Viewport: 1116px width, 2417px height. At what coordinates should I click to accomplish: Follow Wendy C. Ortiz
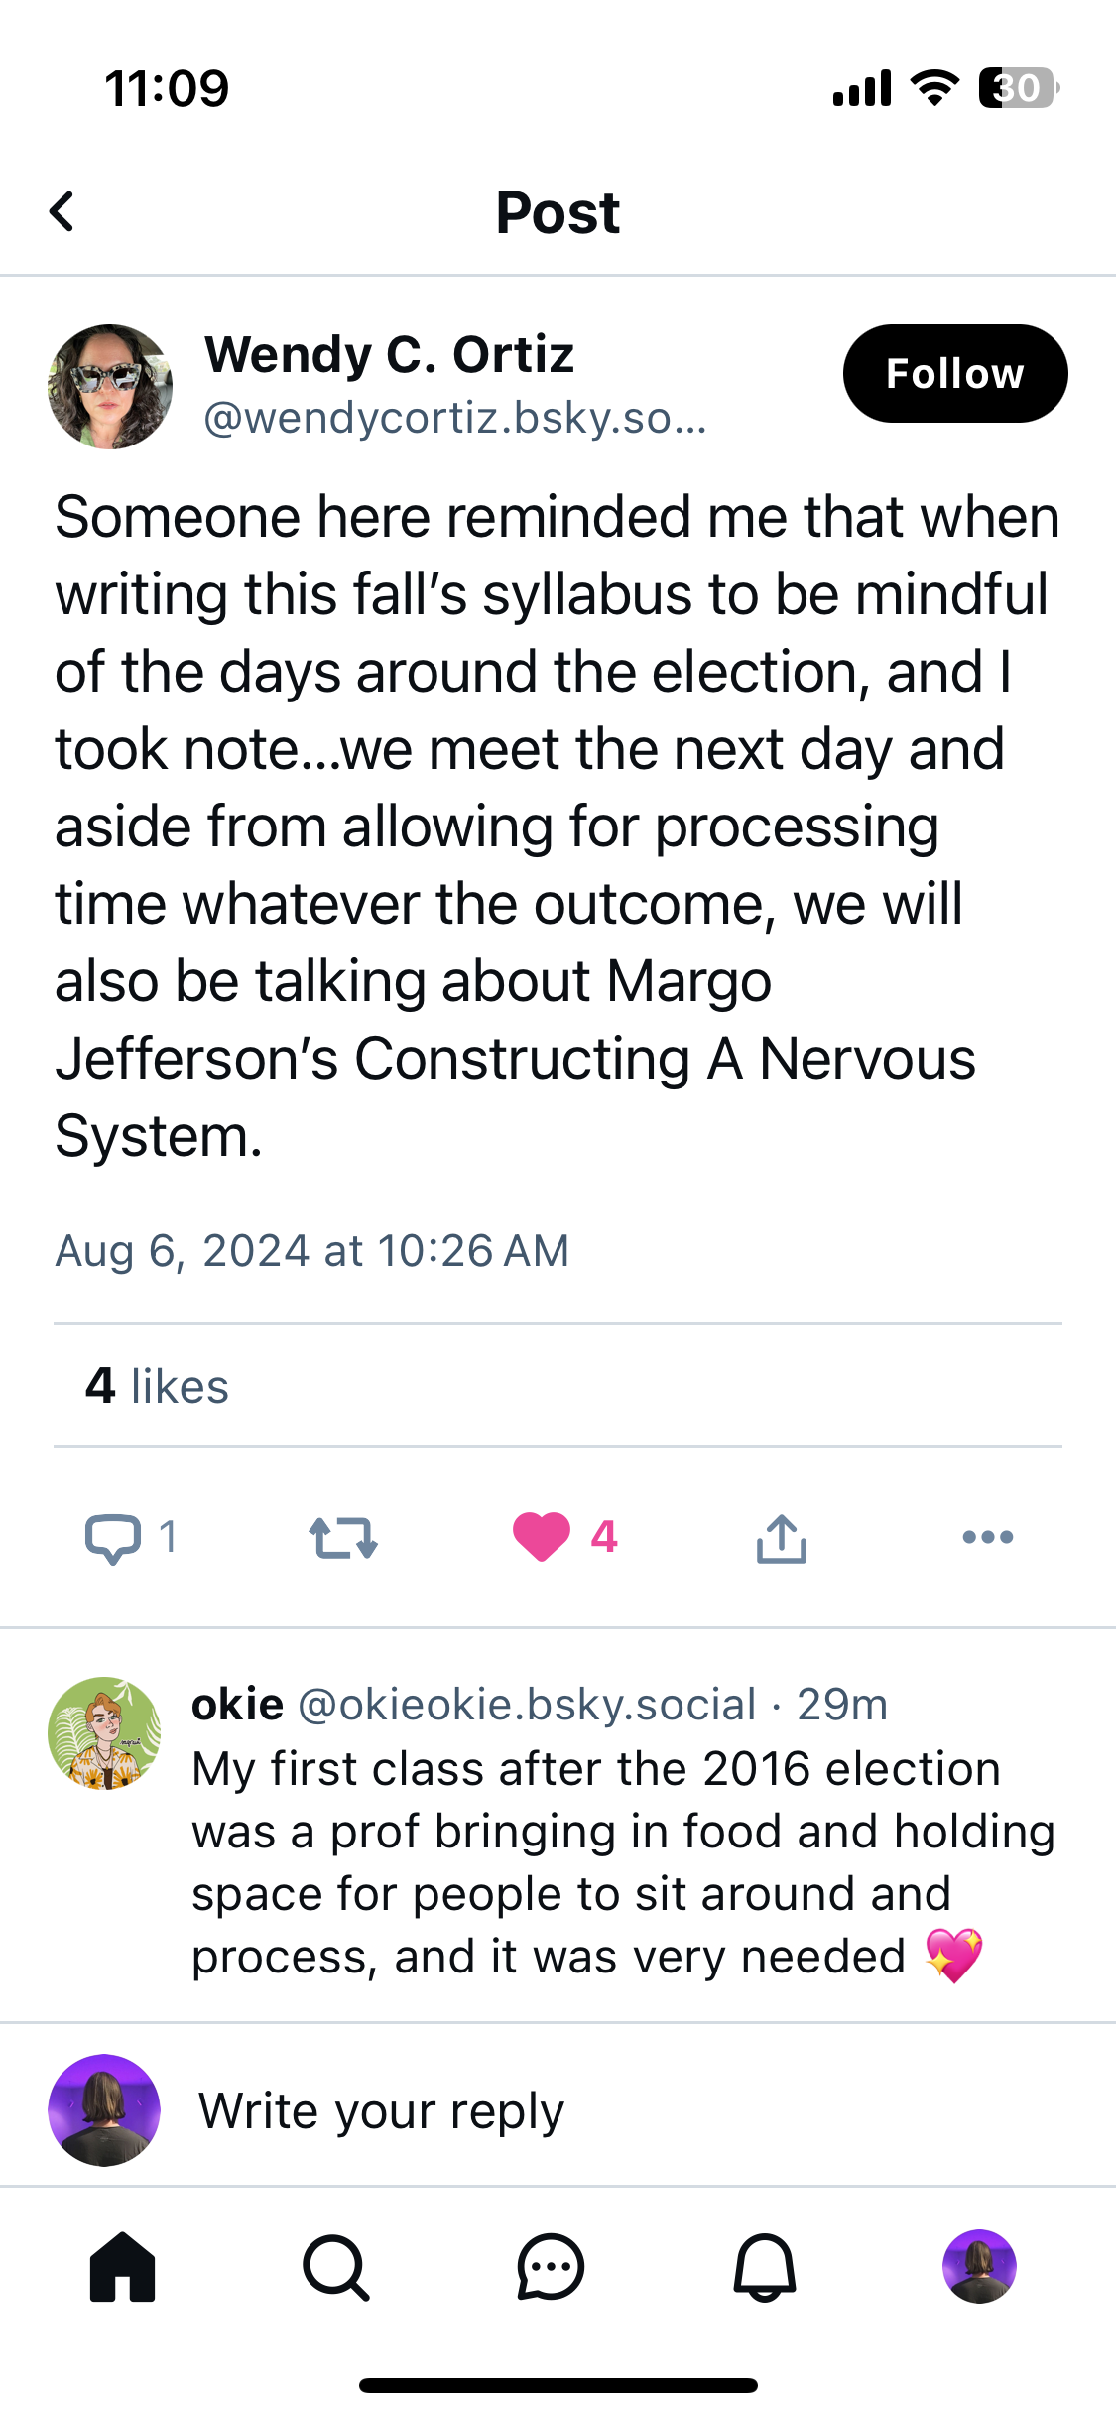tap(954, 374)
